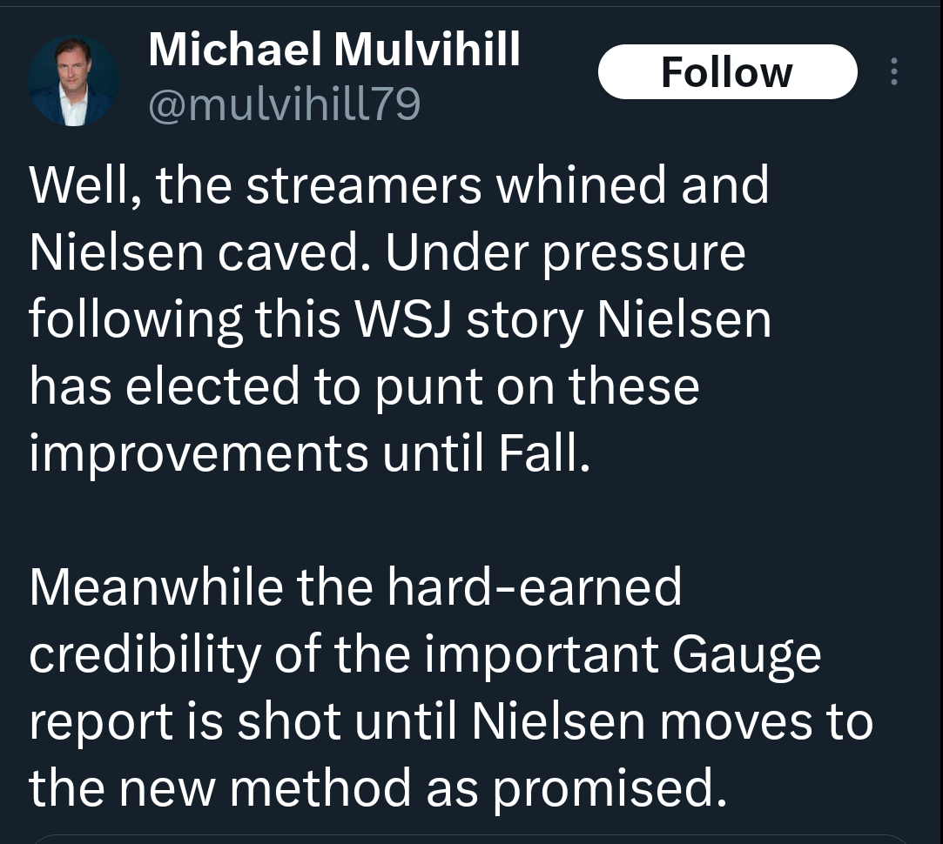Click the text 'hard-earned' in second paragraph
Viewport: 943px width, 844px height.
tap(535, 586)
